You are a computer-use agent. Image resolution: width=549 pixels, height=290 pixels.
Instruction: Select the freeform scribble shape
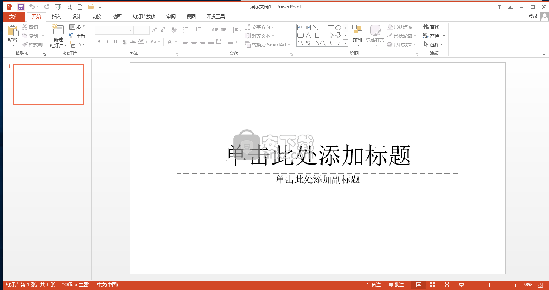tap(308, 43)
